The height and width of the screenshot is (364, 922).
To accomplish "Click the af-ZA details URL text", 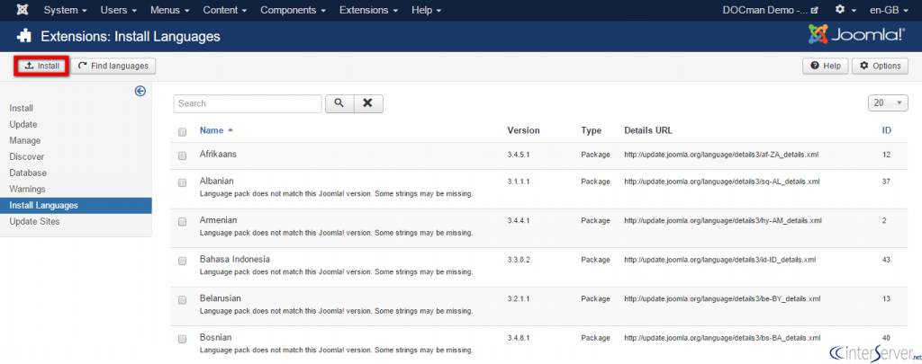I will [x=721, y=155].
